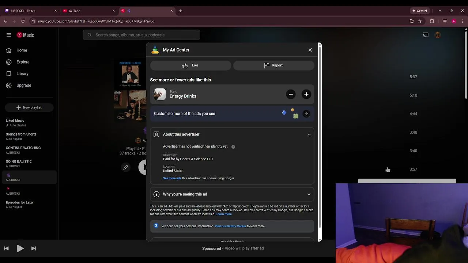Like this ad with thumbs-up button
The height and width of the screenshot is (263, 468).
(x=190, y=65)
